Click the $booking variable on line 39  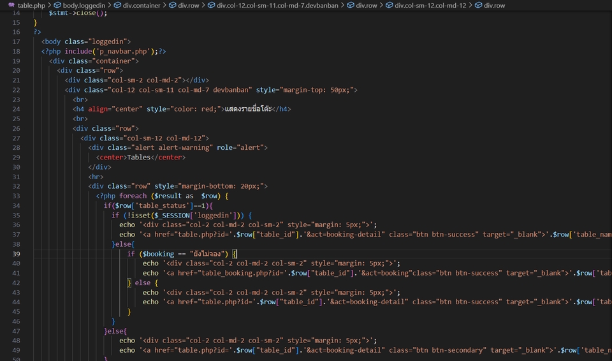tap(158, 254)
